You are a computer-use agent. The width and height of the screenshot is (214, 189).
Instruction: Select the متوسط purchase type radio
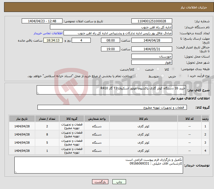point(162,75)
